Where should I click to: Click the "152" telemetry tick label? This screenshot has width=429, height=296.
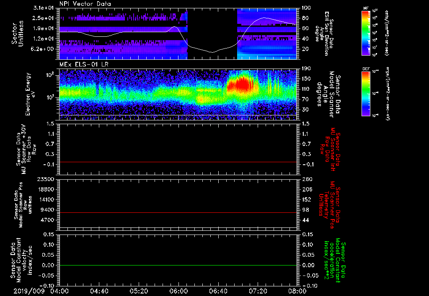point(306,199)
